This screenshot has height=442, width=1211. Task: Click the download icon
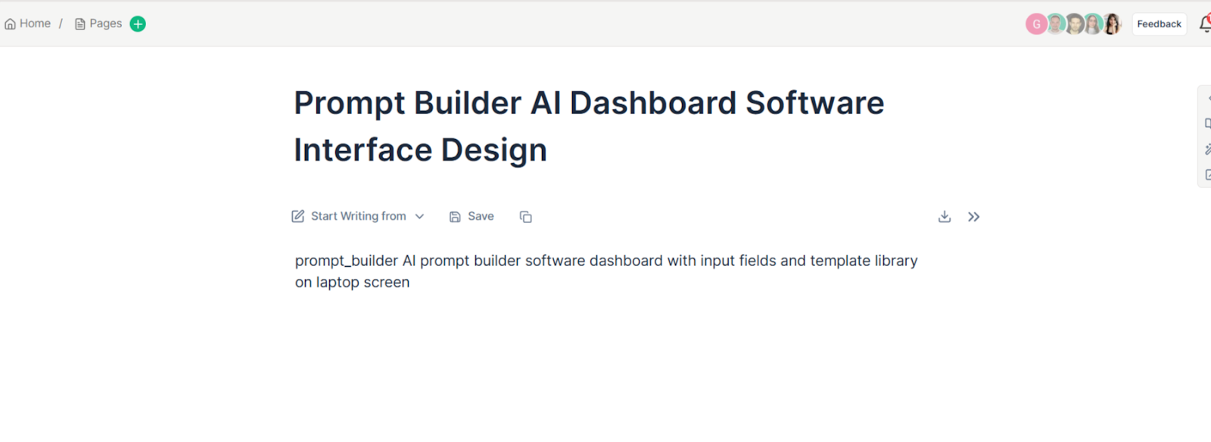coord(945,217)
